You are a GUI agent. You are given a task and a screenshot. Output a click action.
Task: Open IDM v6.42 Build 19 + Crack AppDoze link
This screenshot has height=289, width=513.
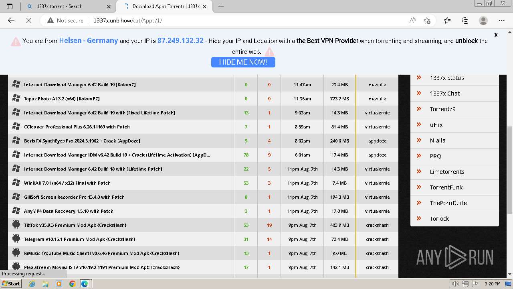click(x=117, y=155)
